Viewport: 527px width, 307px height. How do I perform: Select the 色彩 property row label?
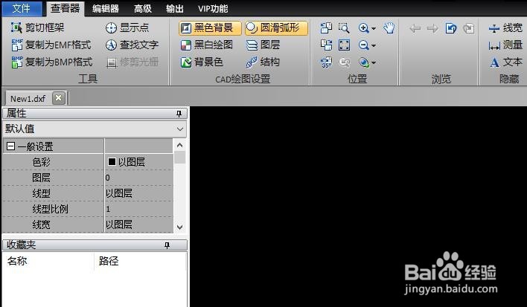tap(41, 162)
